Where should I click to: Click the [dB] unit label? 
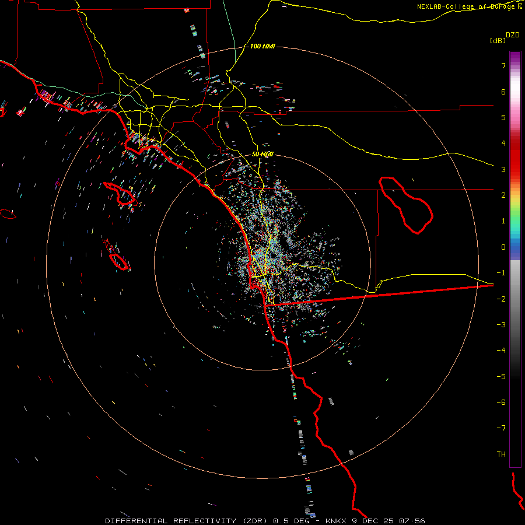coord(498,41)
